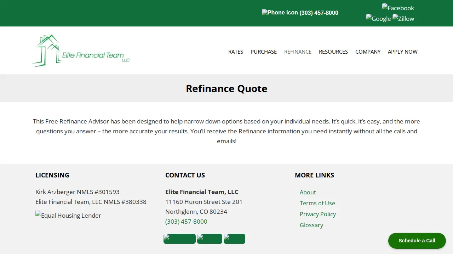Open the Facebook icon link
The height and width of the screenshot is (254, 453).
[398, 8]
